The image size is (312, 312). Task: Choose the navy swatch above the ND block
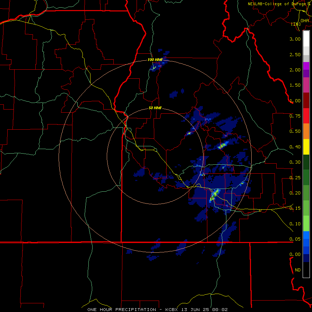point(306,258)
